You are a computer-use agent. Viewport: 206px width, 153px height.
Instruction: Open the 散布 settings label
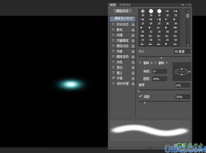click(119, 30)
